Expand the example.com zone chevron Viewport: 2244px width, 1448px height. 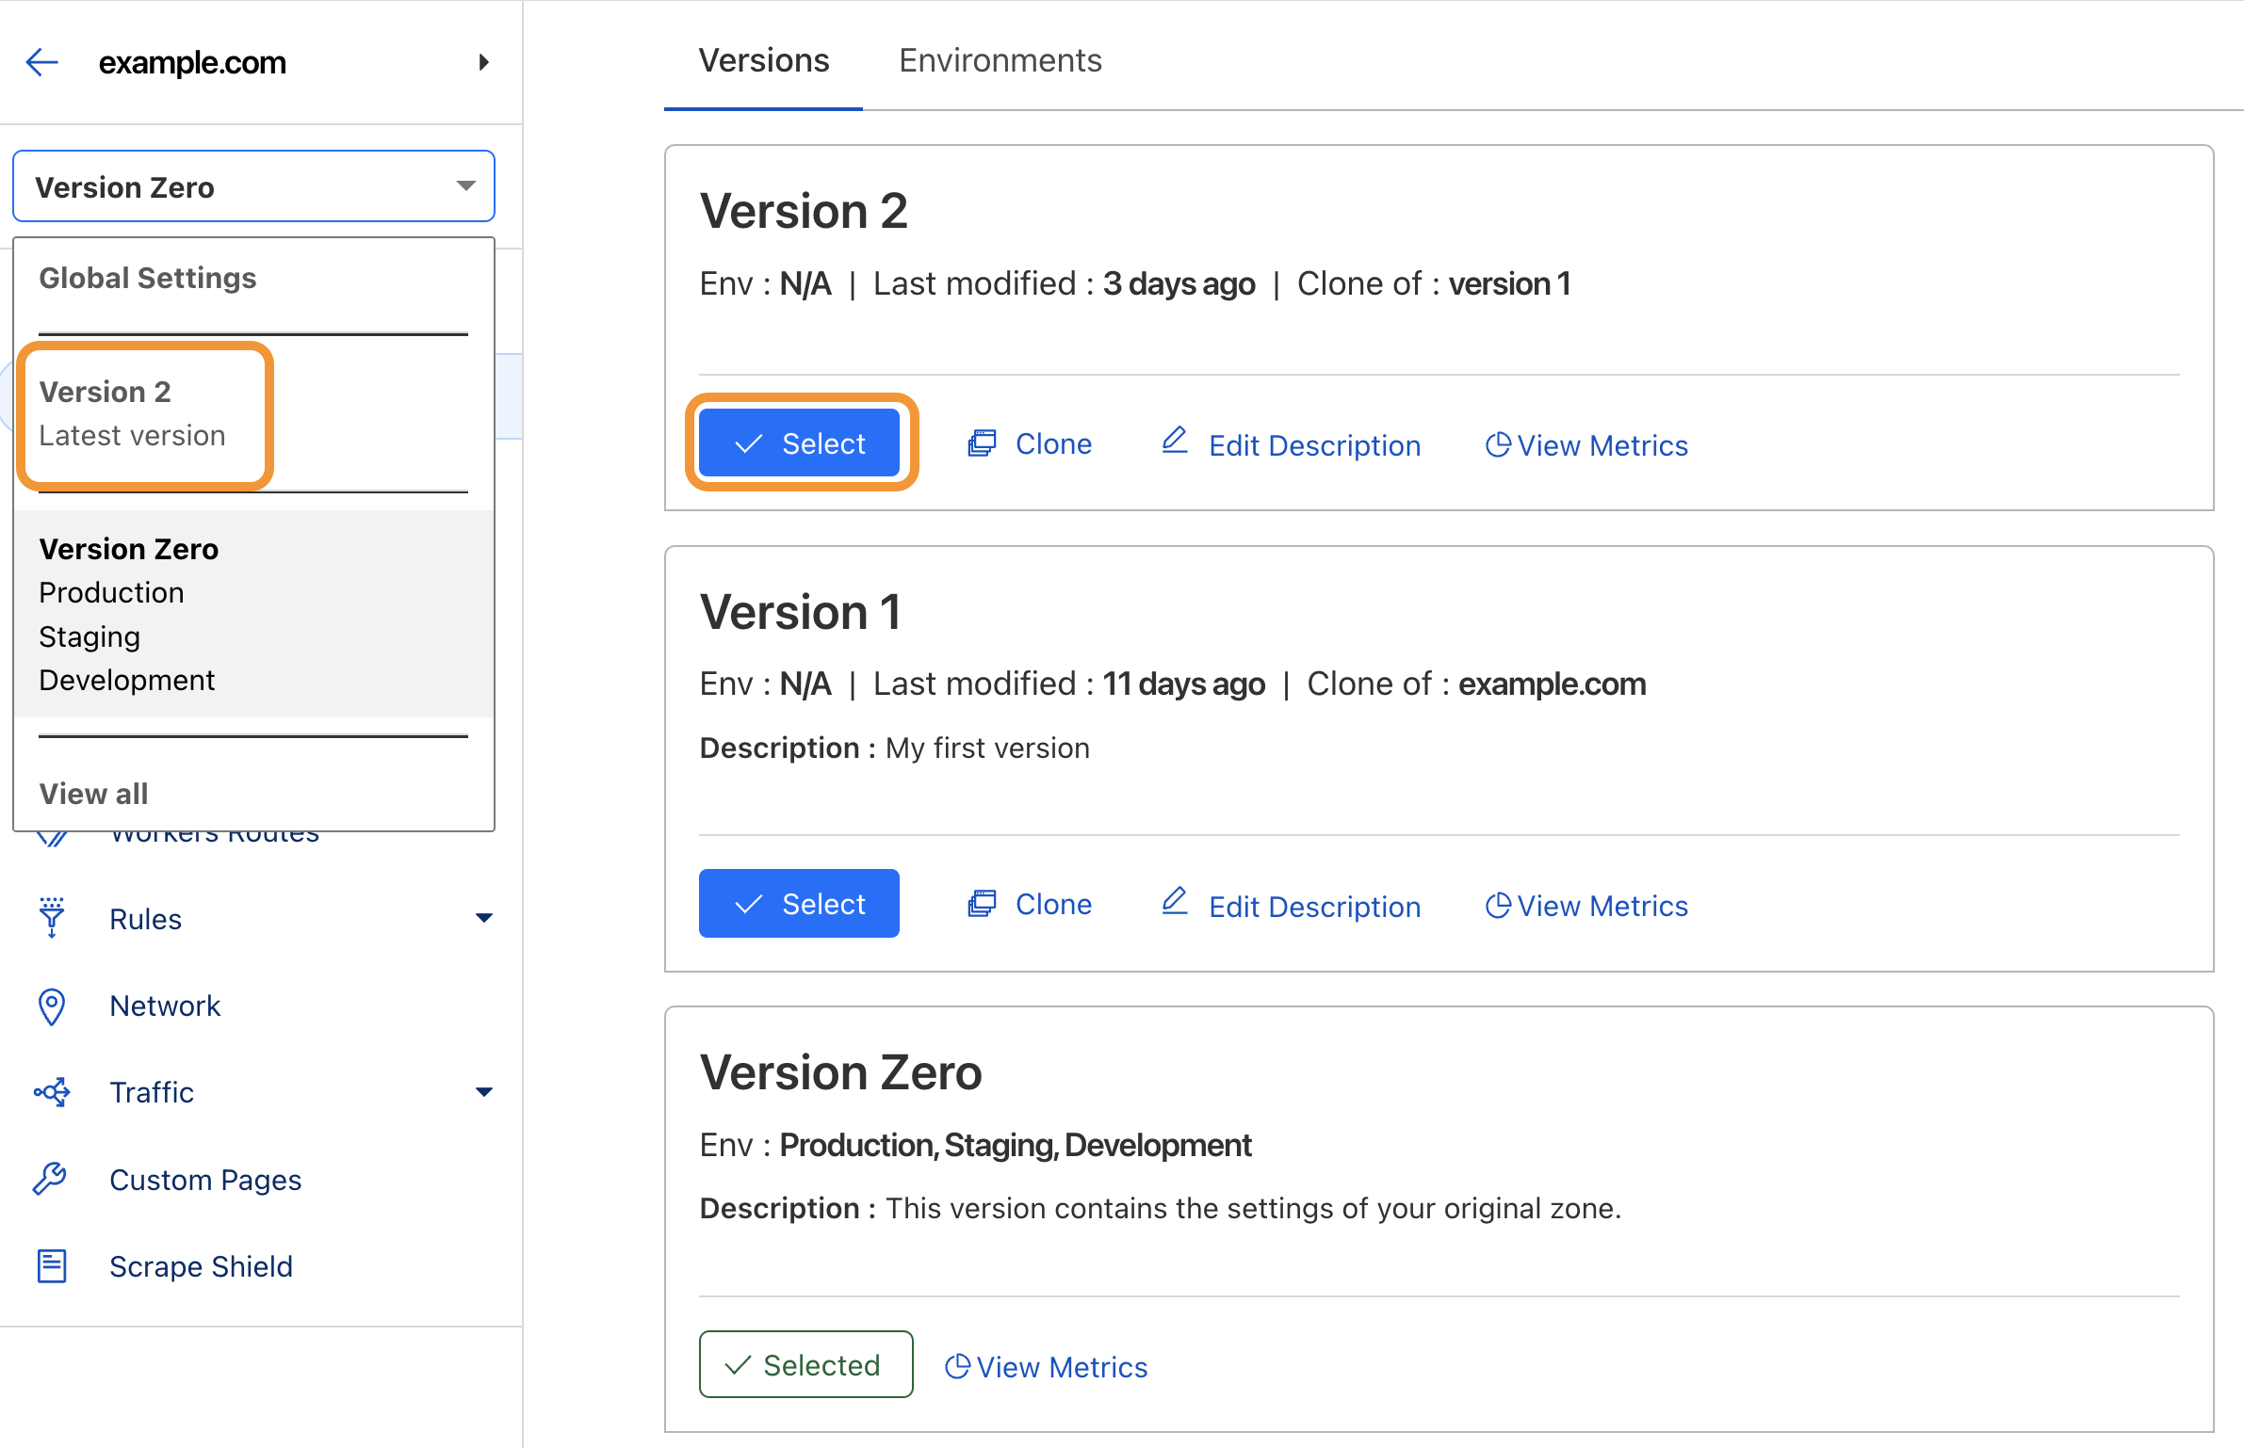click(483, 62)
